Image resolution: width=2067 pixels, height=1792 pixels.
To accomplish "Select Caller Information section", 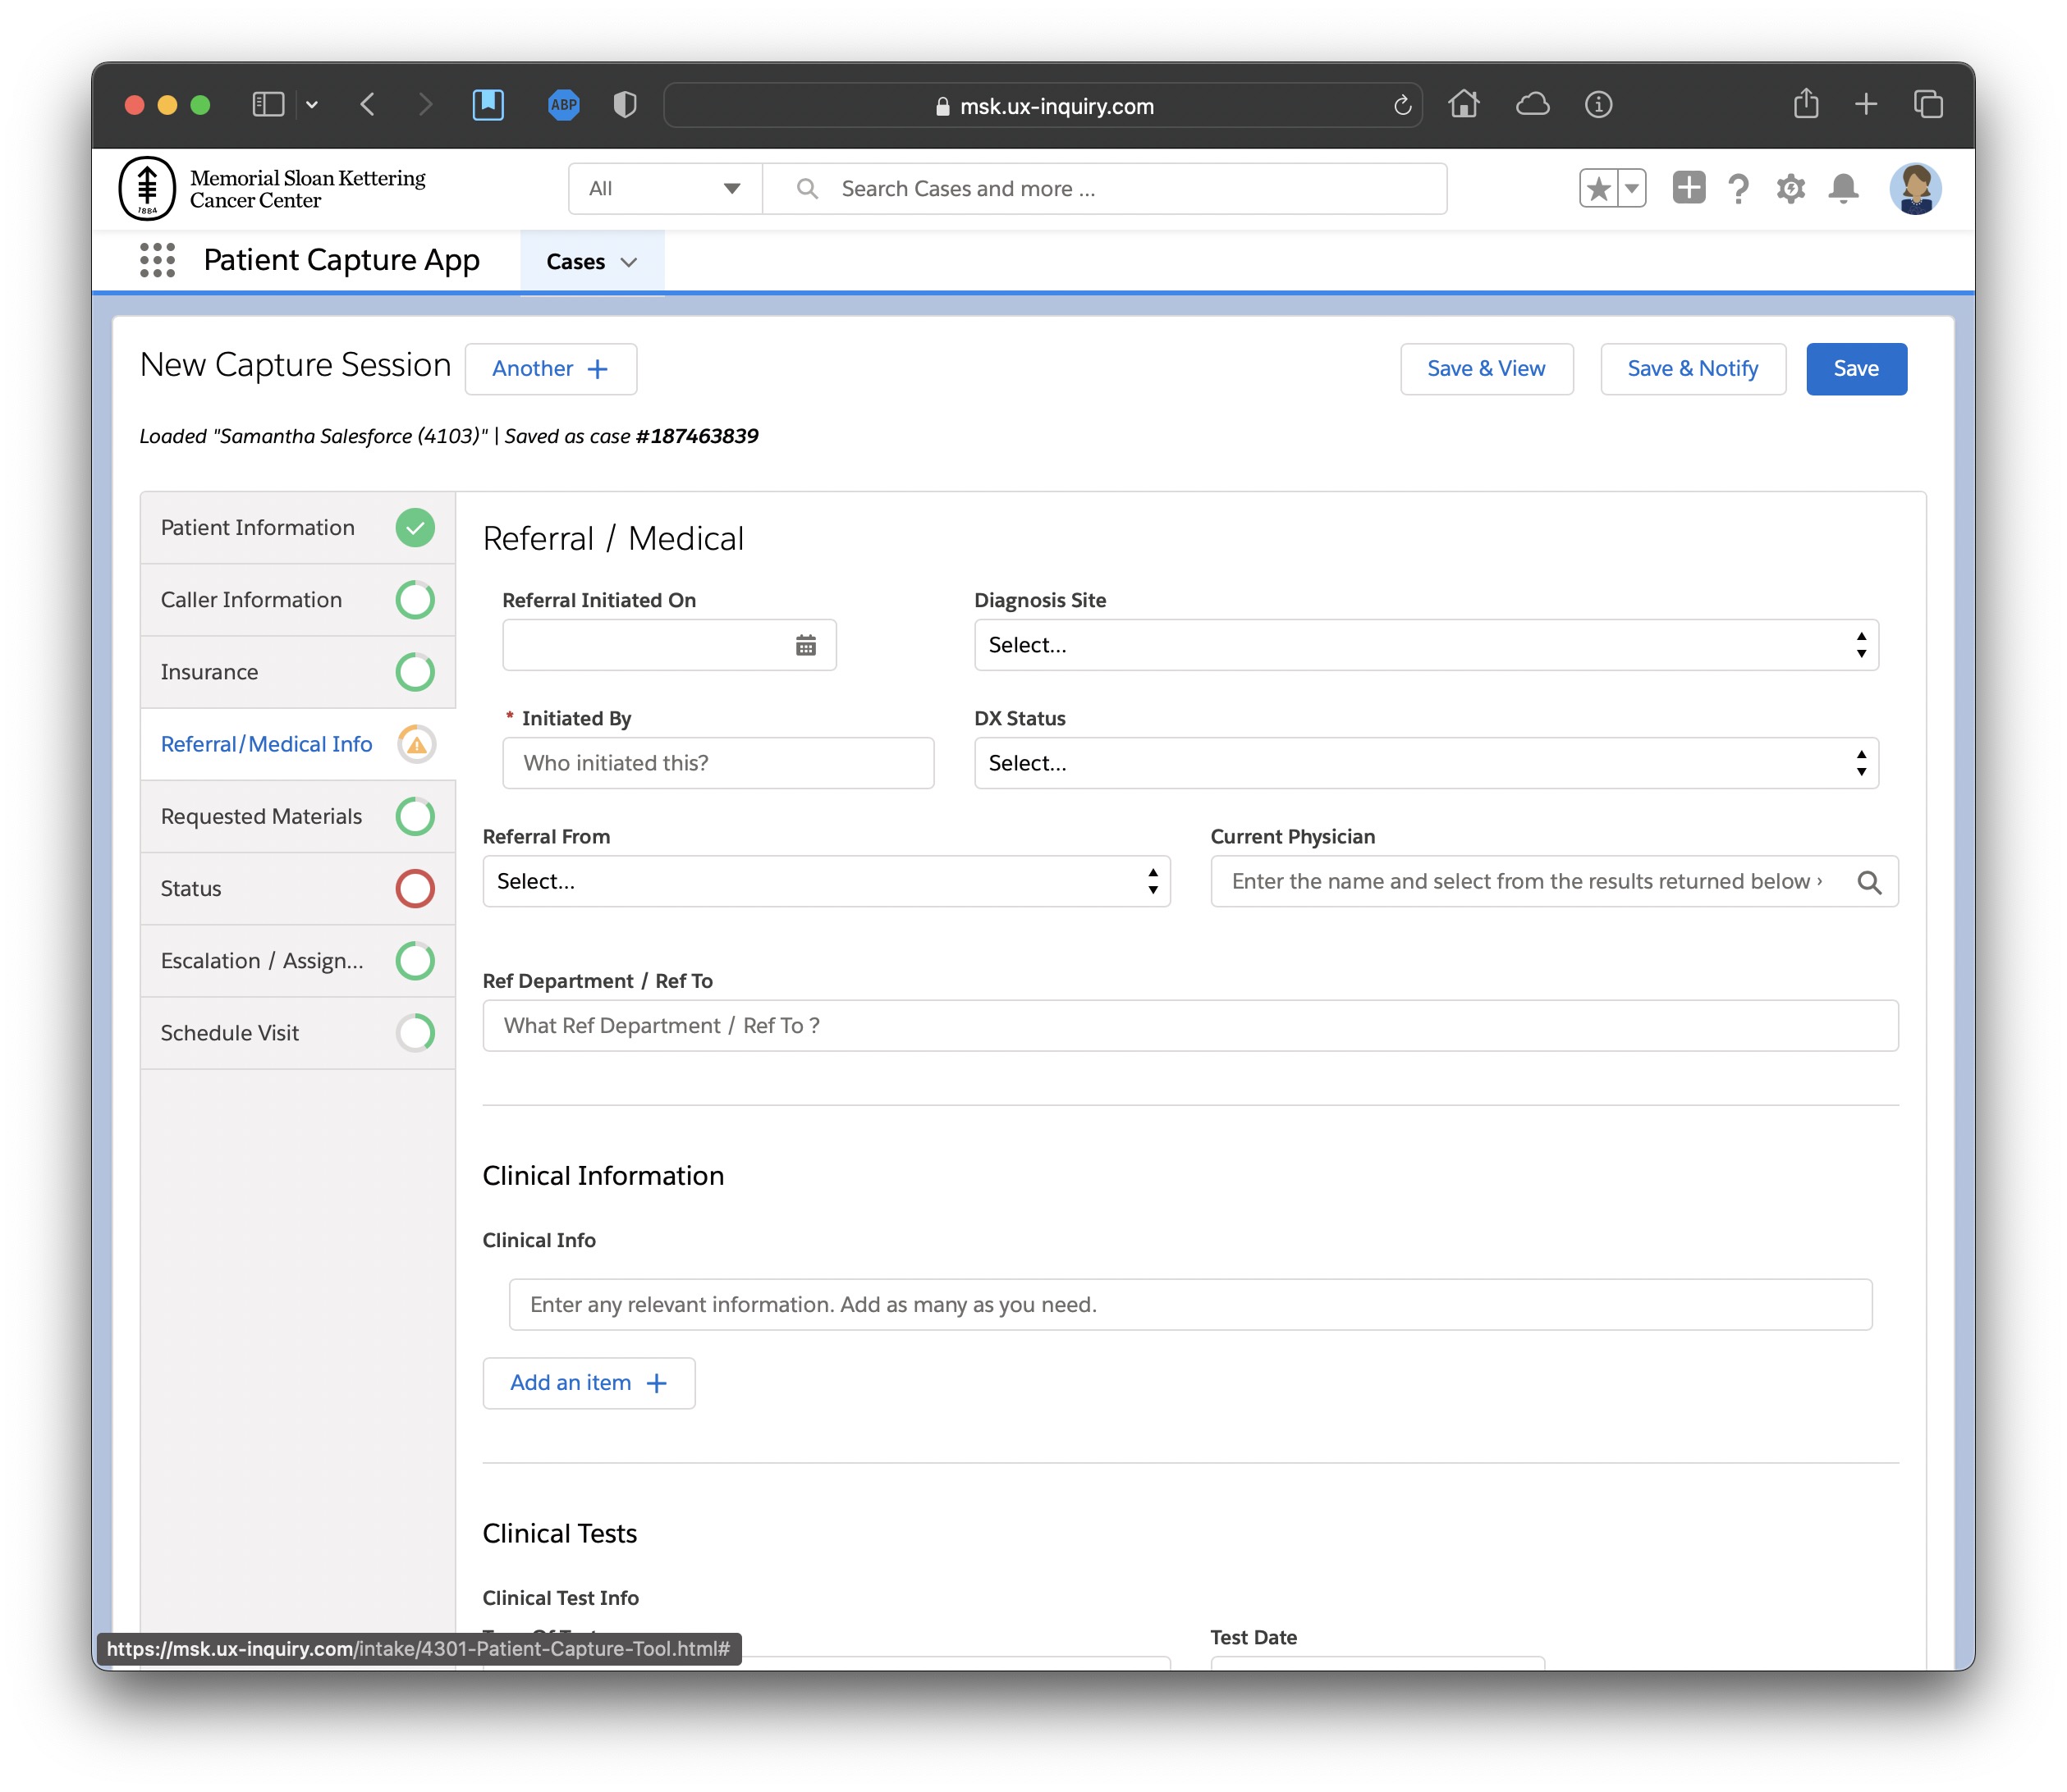I will (298, 600).
